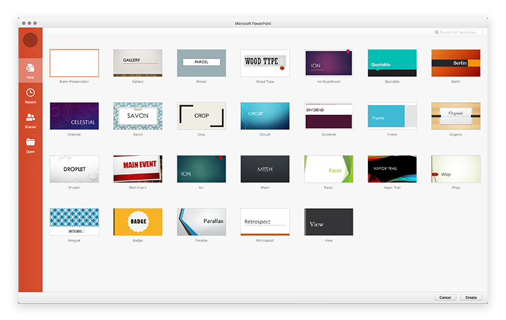Open the Recent files clock icon

point(30,93)
